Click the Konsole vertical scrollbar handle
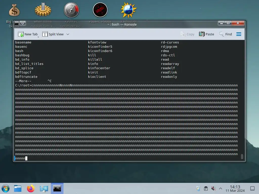259x194 pixels. [242, 157]
